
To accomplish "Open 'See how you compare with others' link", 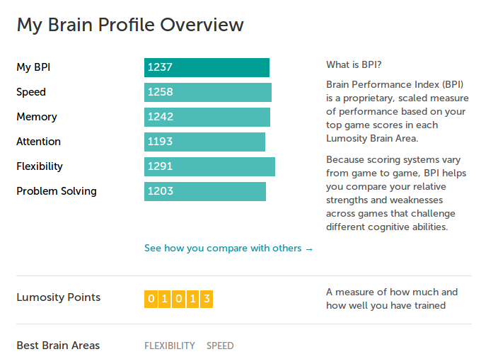I will click(228, 248).
